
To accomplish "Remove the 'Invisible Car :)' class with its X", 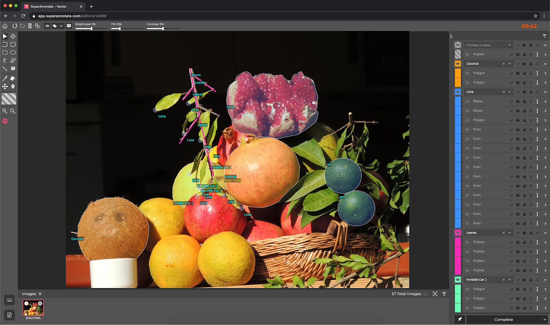I will pos(504,279).
